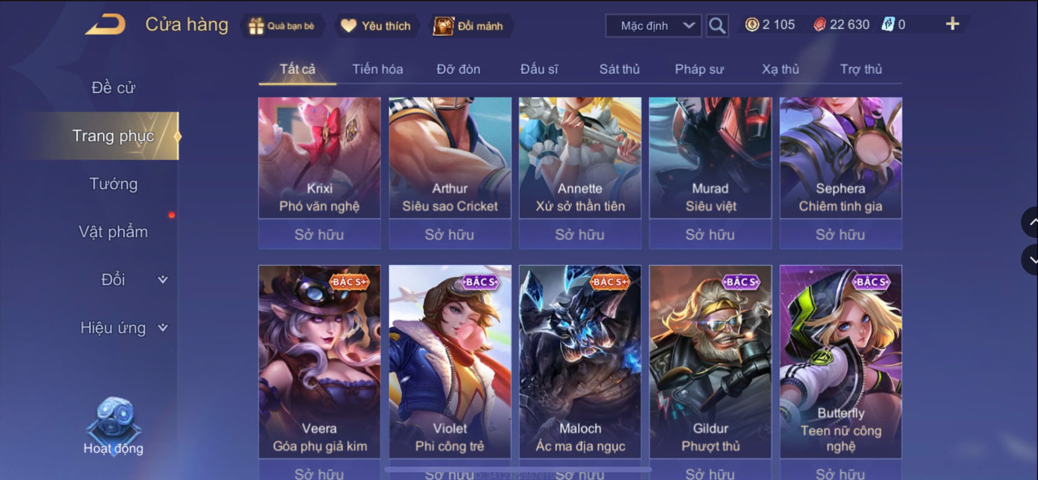The image size is (1038, 480).
Task: Open the search magnifier icon
Action: pyautogui.click(x=717, y=25)
